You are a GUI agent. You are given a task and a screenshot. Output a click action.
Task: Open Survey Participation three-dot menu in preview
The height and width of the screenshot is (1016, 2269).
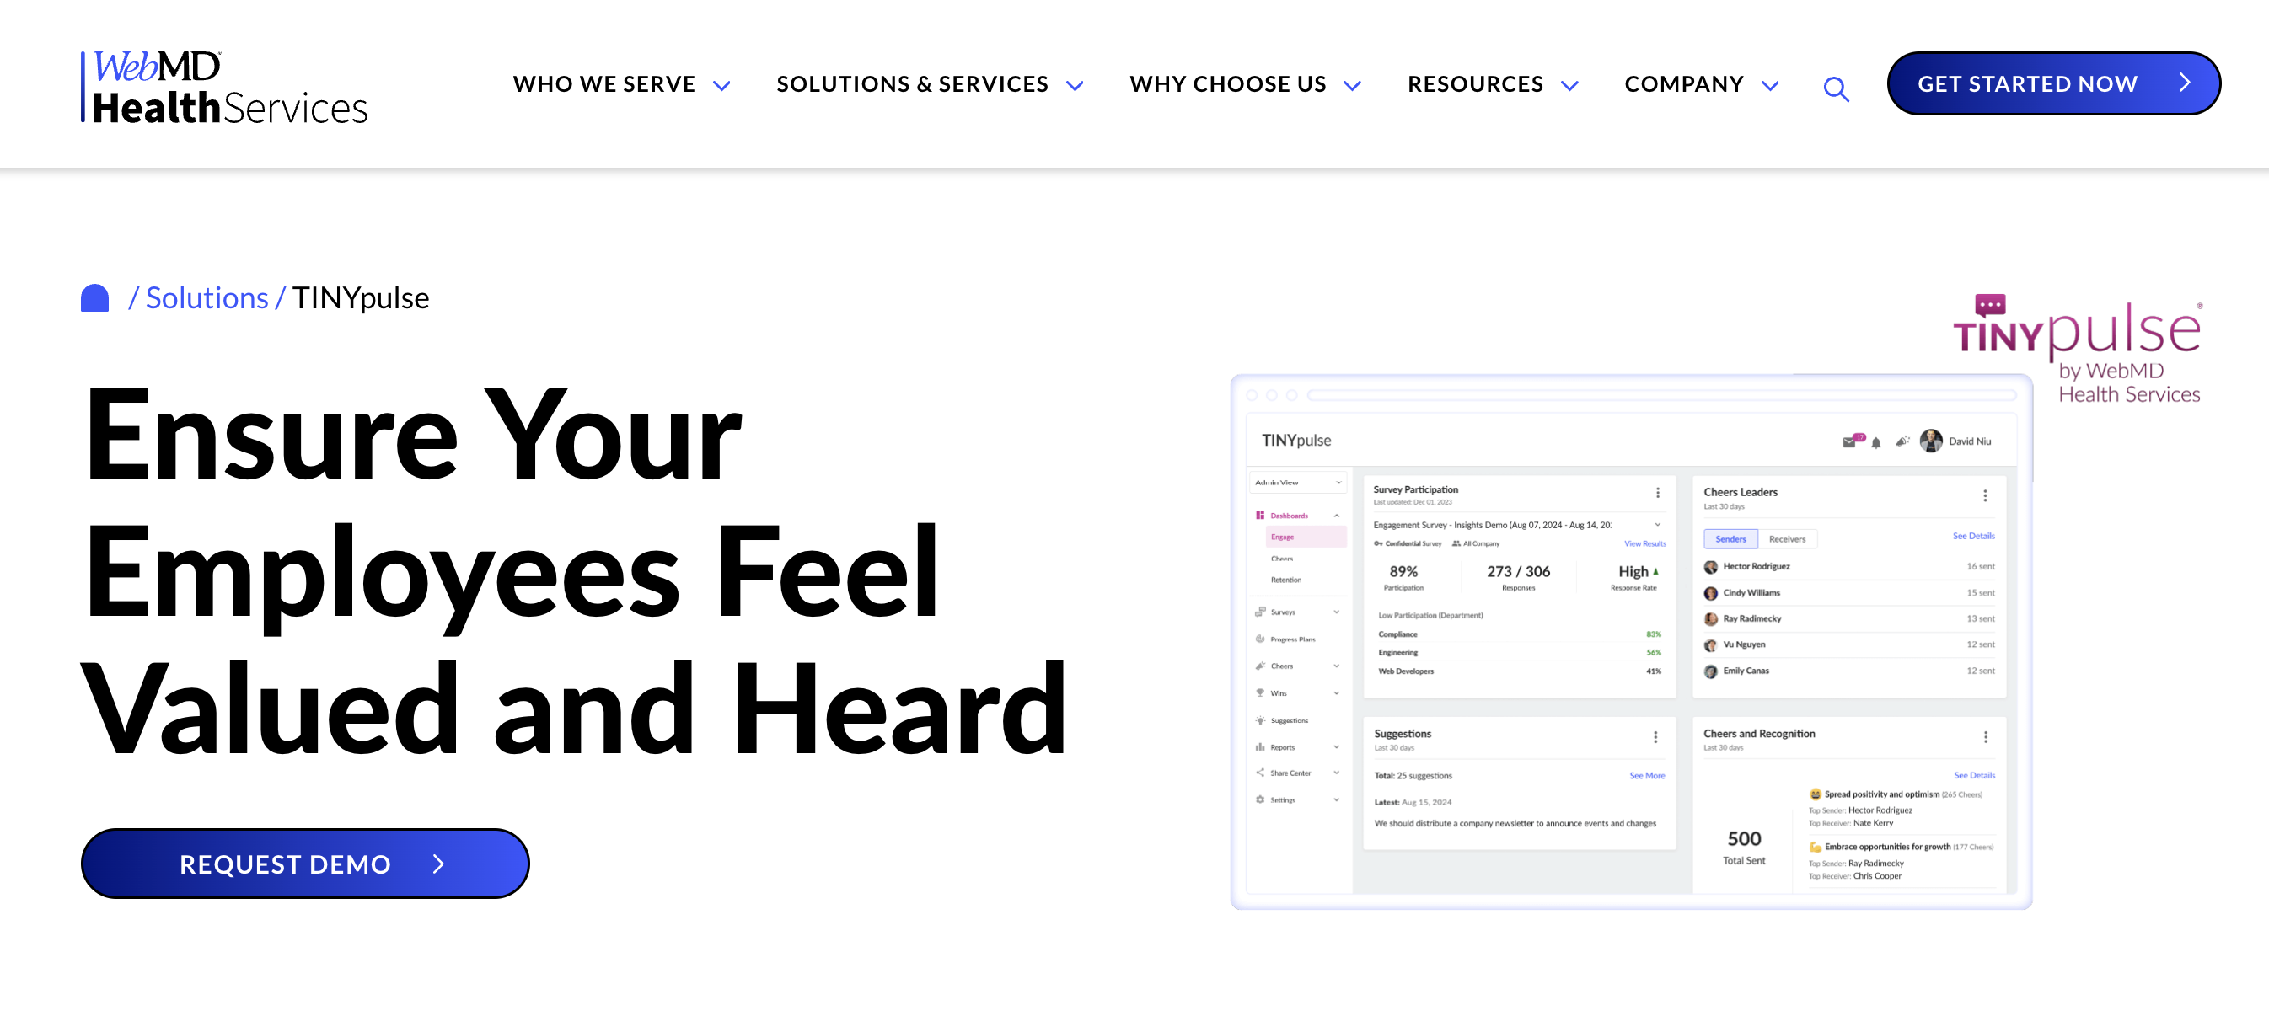click(1657, 492)
